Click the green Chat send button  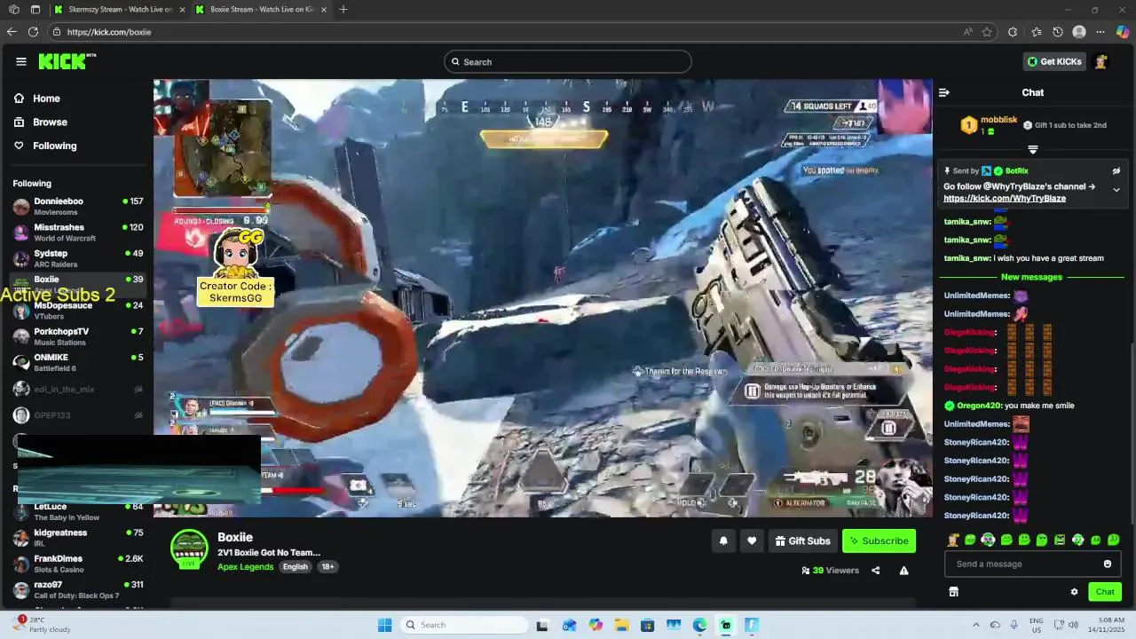(1105, 592)
